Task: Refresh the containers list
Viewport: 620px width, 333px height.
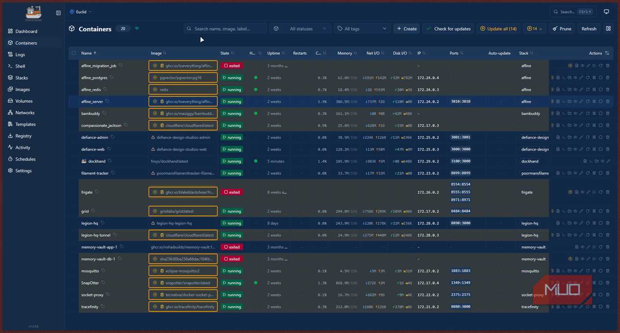Action: (x=589, y=29)
